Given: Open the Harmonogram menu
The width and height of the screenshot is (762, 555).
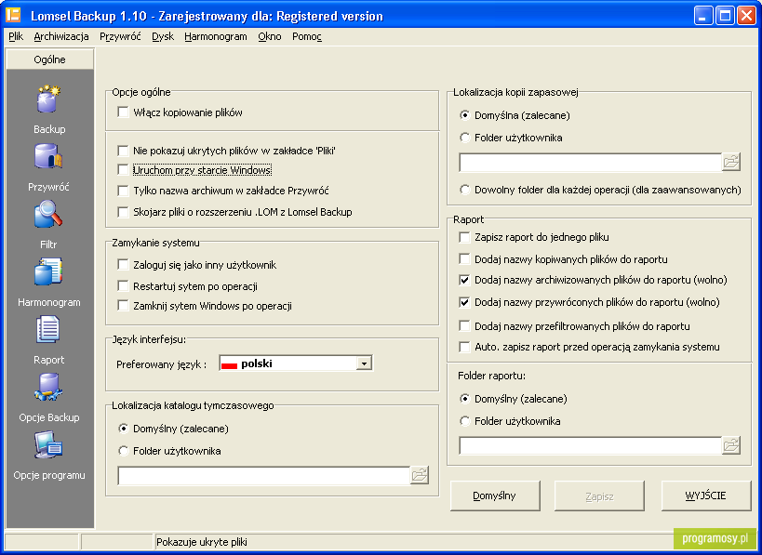Looking at the screenshot, I should pyautogui.click(x=216, y=36).
